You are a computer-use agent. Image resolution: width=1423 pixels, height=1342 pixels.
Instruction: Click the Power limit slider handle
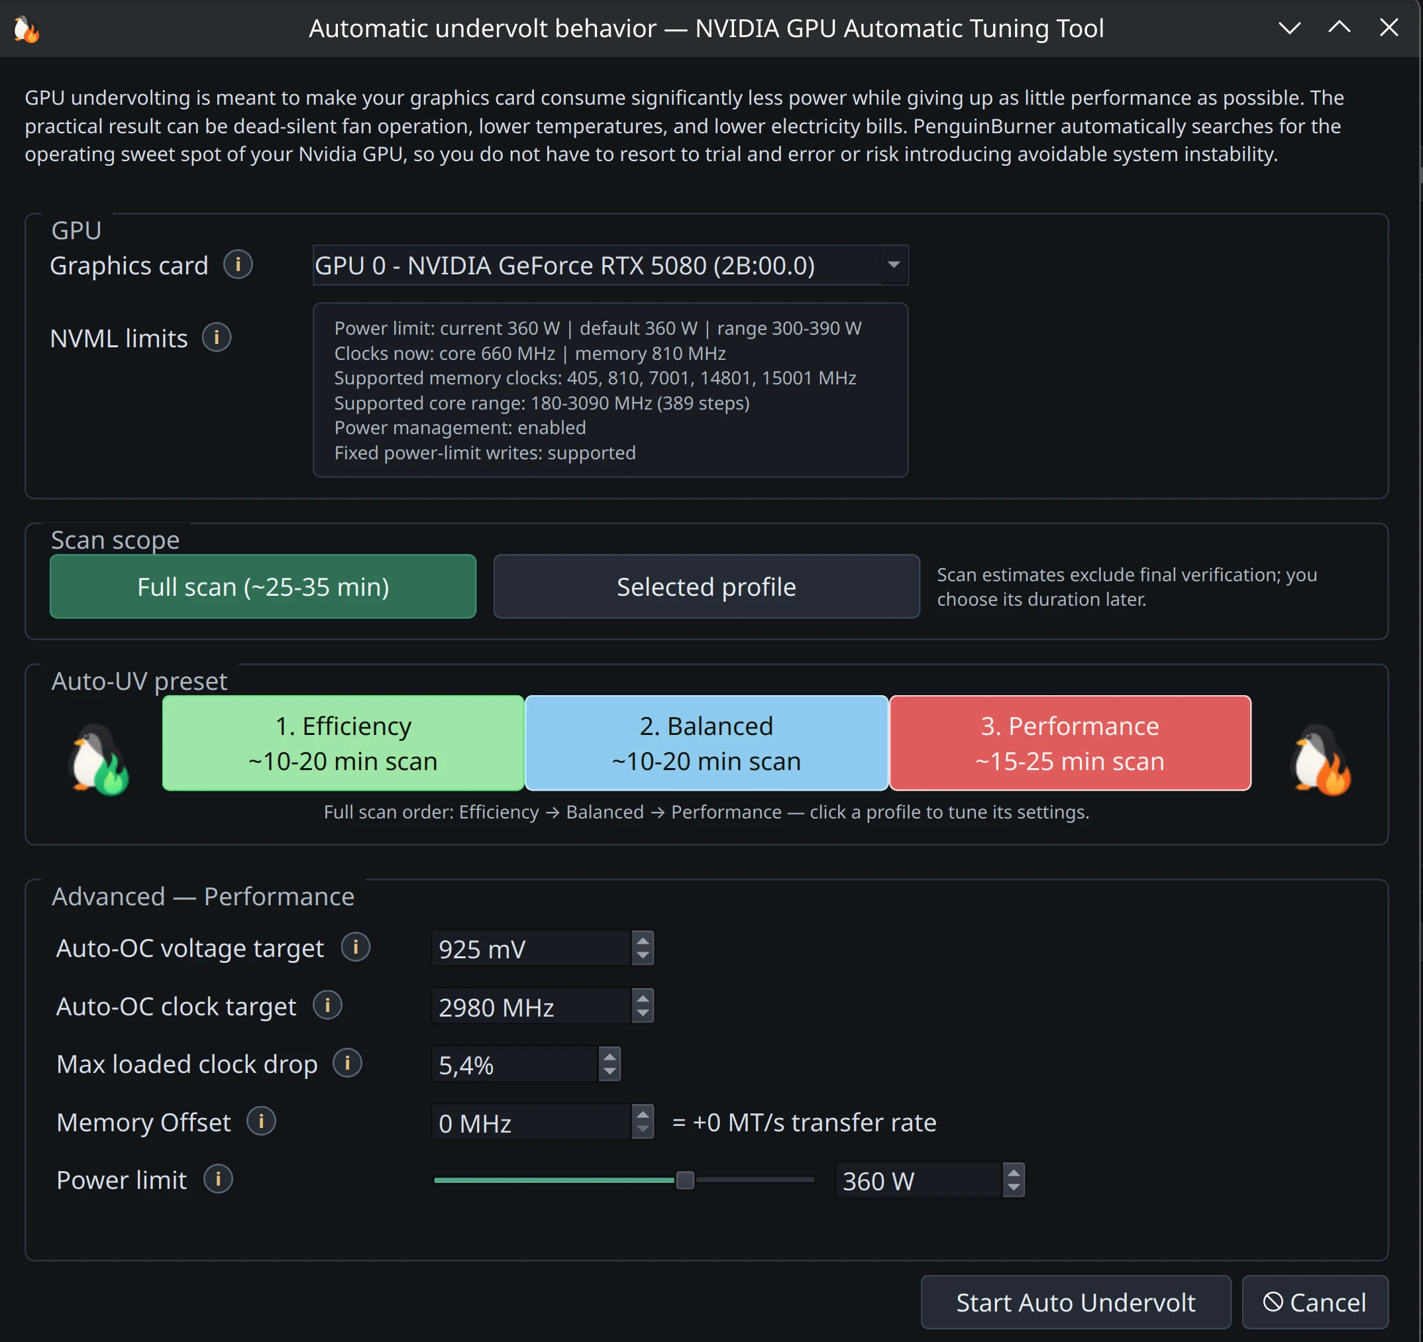click(685, 1180)
